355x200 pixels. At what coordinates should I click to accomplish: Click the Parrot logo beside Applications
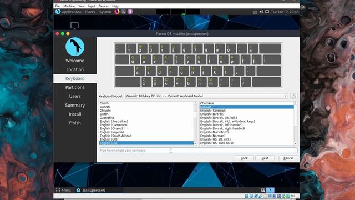pyautogui.click(x=58, y=12)
